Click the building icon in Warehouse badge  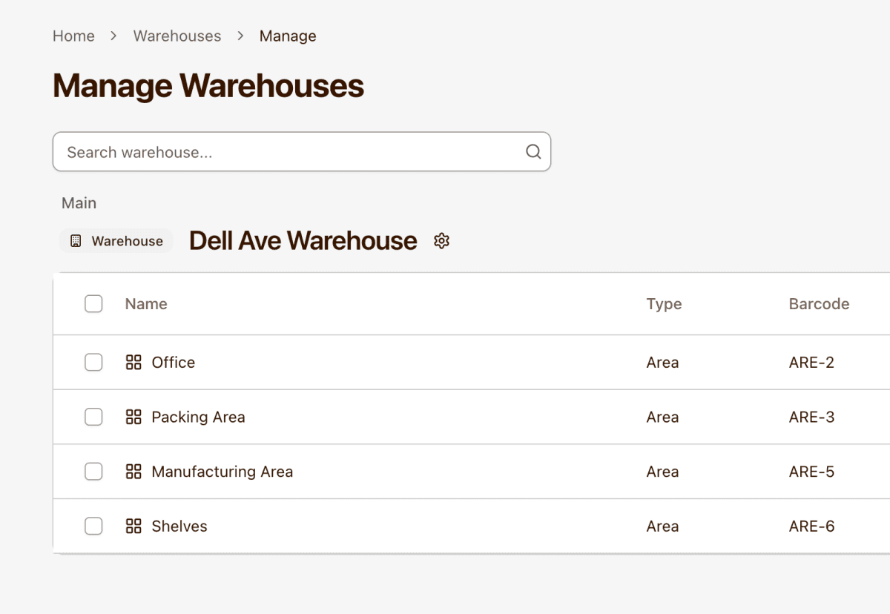click(x=76, y=241)
